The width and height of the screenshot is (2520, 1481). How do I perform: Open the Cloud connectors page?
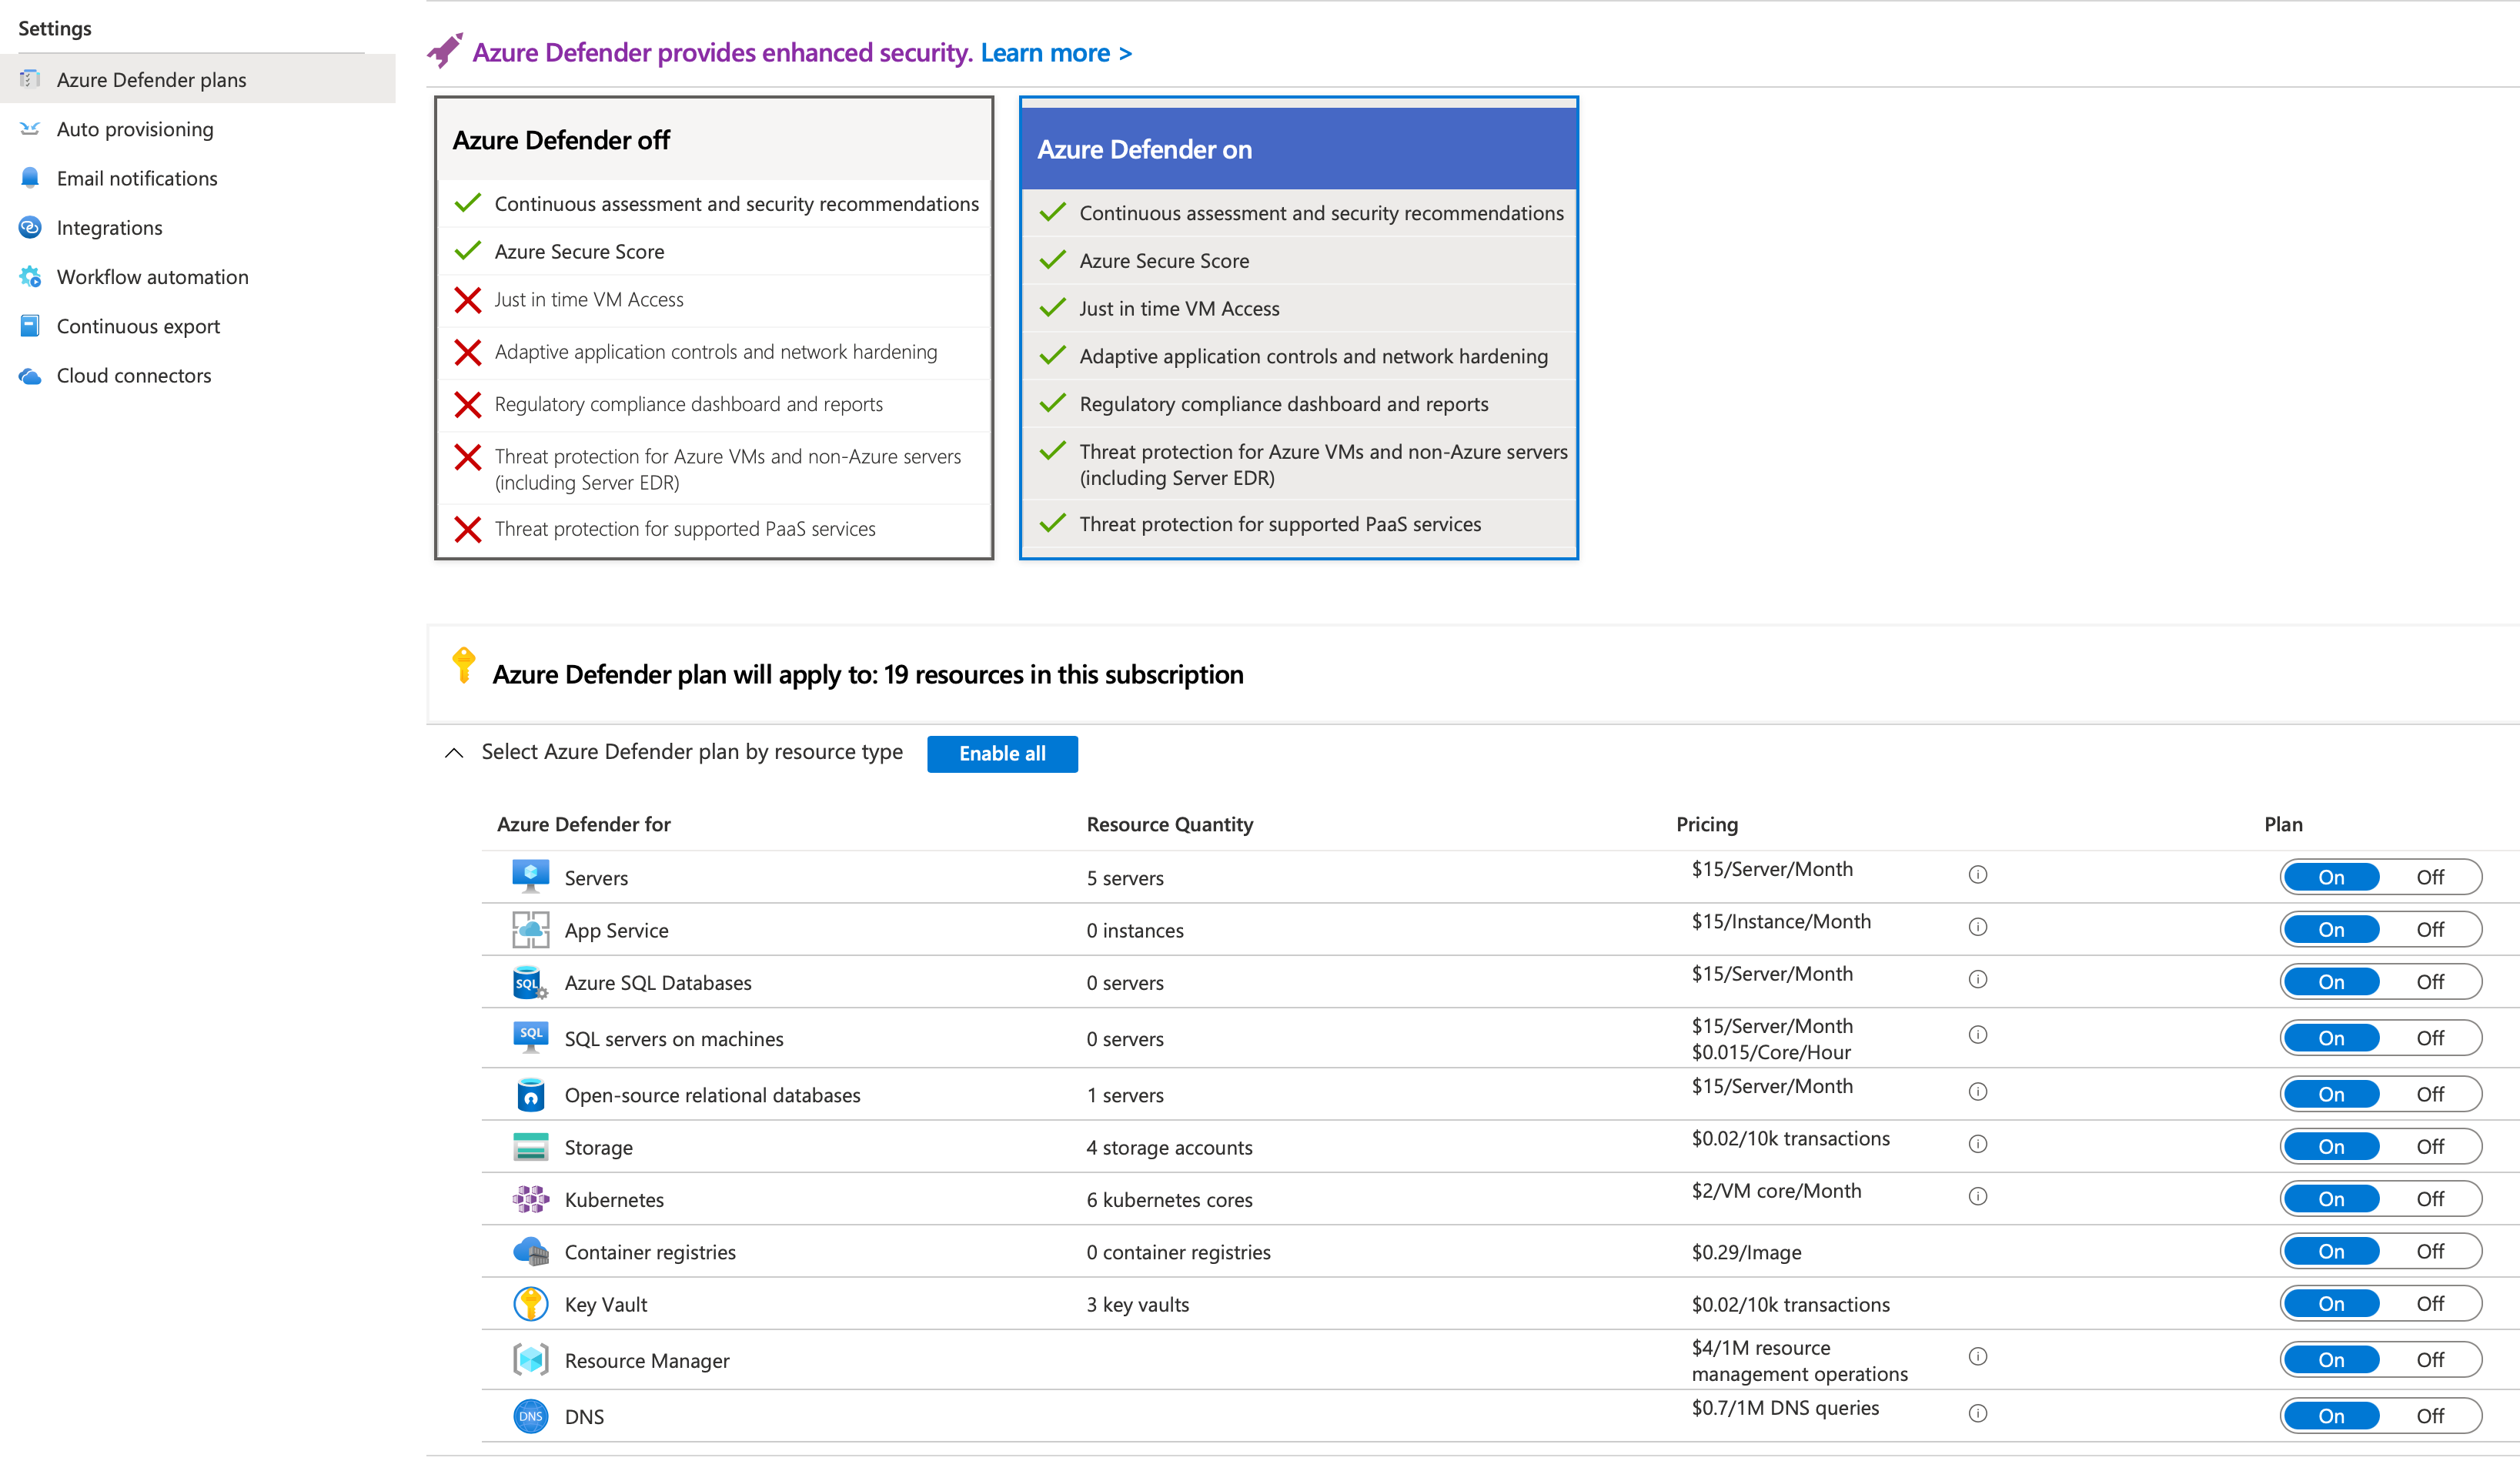[134, 376]
